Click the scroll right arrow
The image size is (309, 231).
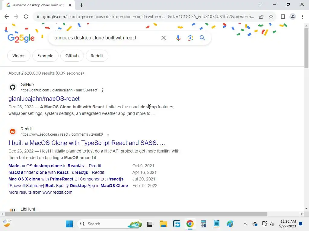[x=301, y=214]
